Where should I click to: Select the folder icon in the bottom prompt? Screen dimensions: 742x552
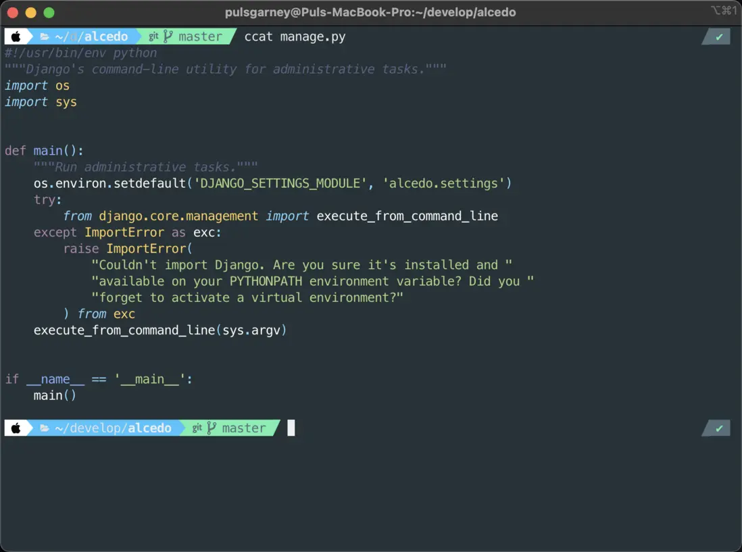(x=43, y=428)
